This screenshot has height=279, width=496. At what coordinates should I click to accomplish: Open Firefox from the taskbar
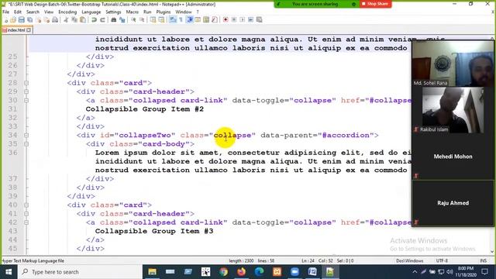coord(241,272)
